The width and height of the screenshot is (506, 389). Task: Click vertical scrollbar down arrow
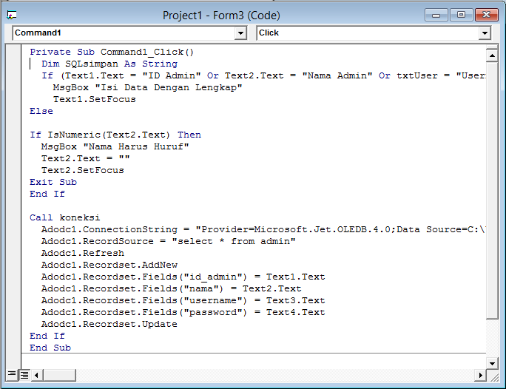click(492, 364)
